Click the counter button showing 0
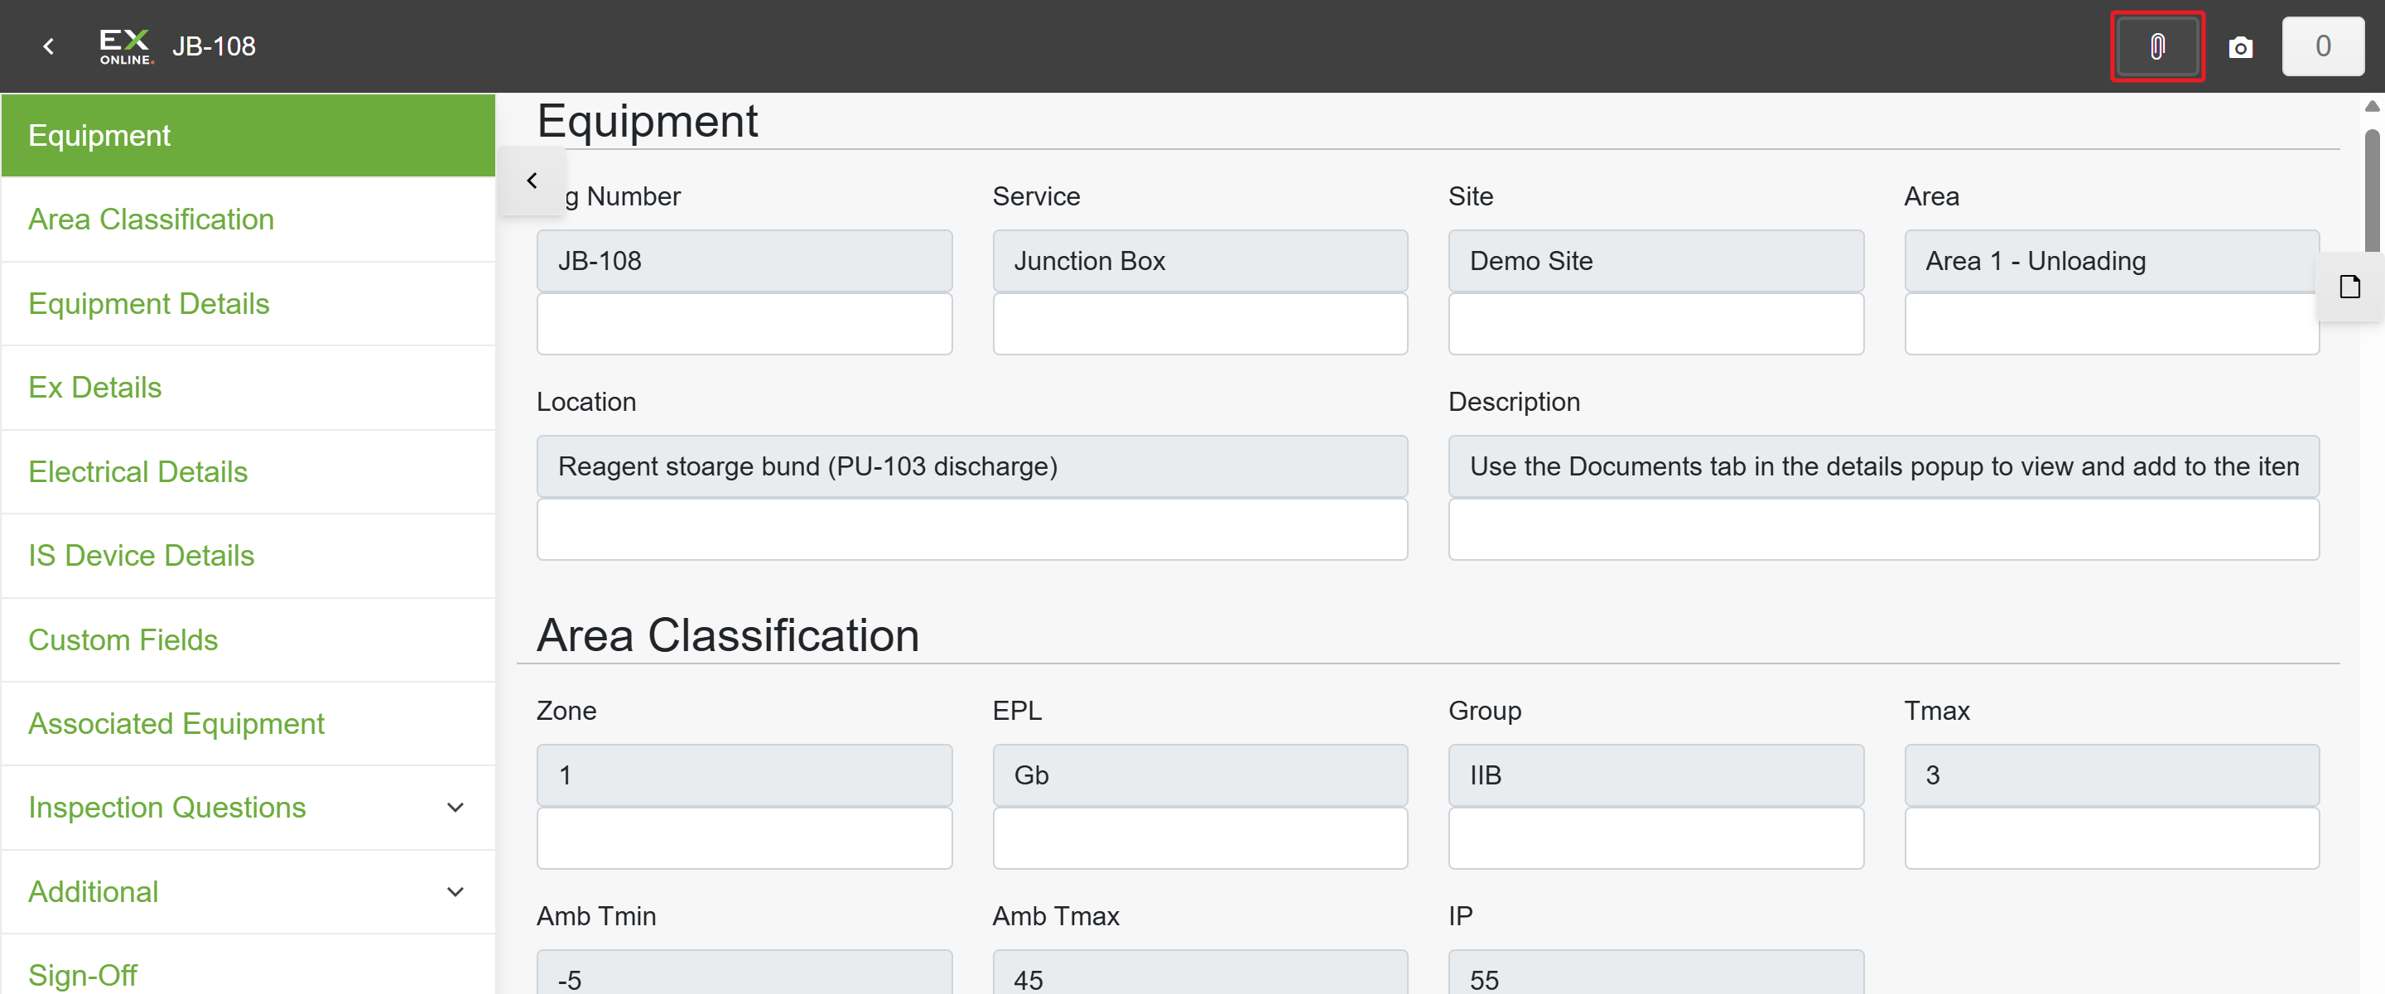Screen dimensions: 2385x994 click(2322, 46)
